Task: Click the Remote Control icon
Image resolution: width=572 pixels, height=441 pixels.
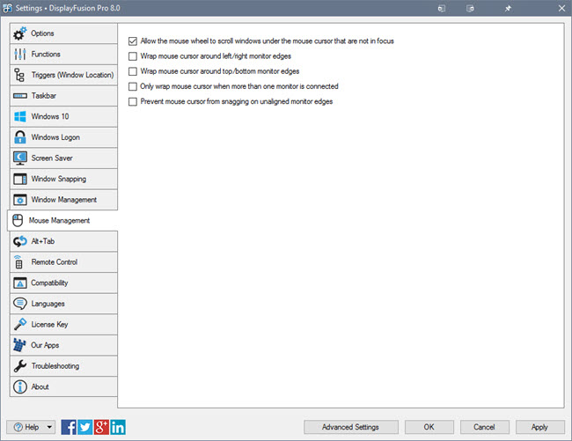Action: pos(18,262)
